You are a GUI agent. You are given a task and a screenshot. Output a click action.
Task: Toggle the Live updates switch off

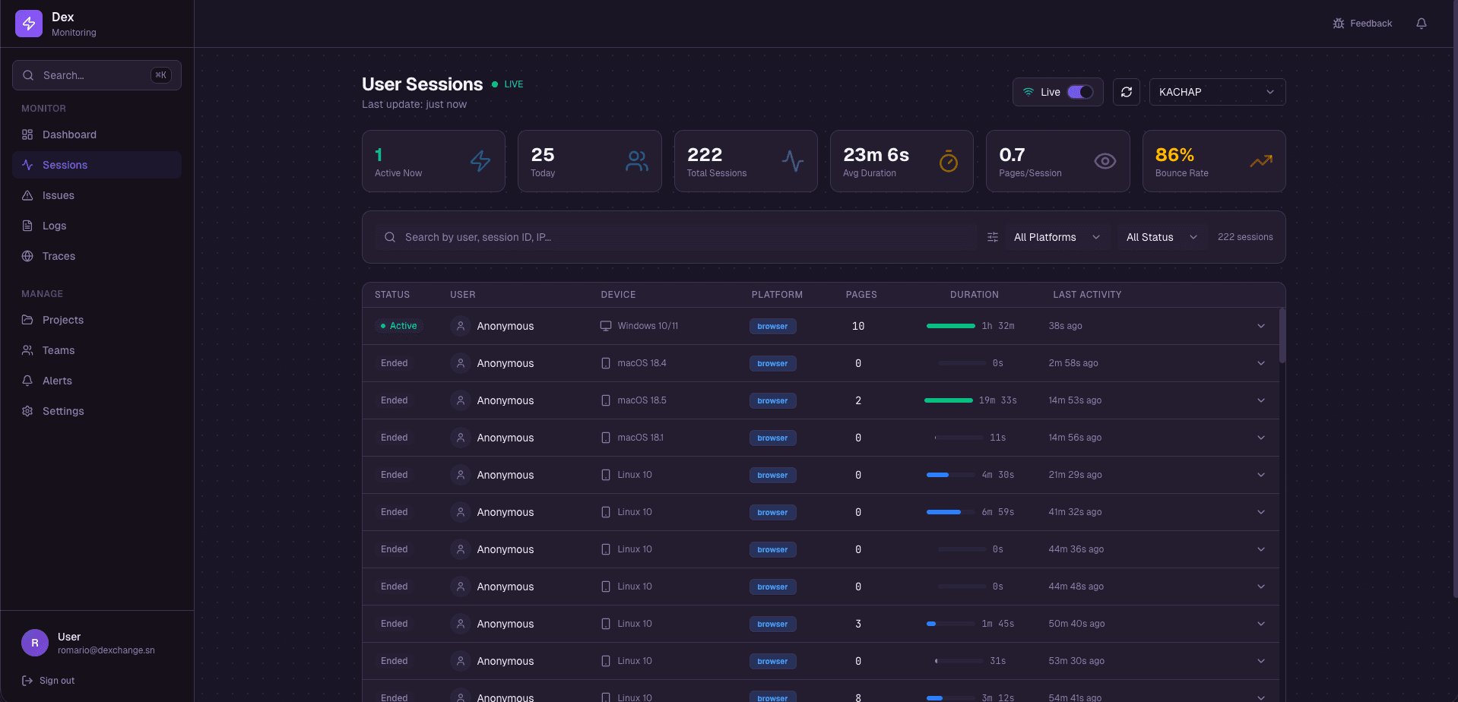(1079, 92)
